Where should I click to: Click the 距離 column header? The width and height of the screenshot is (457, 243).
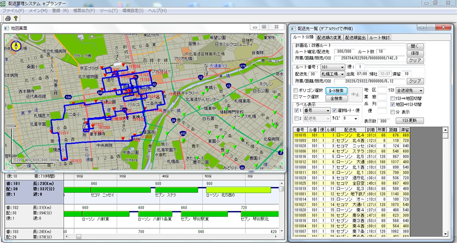[x=393, y=130]
